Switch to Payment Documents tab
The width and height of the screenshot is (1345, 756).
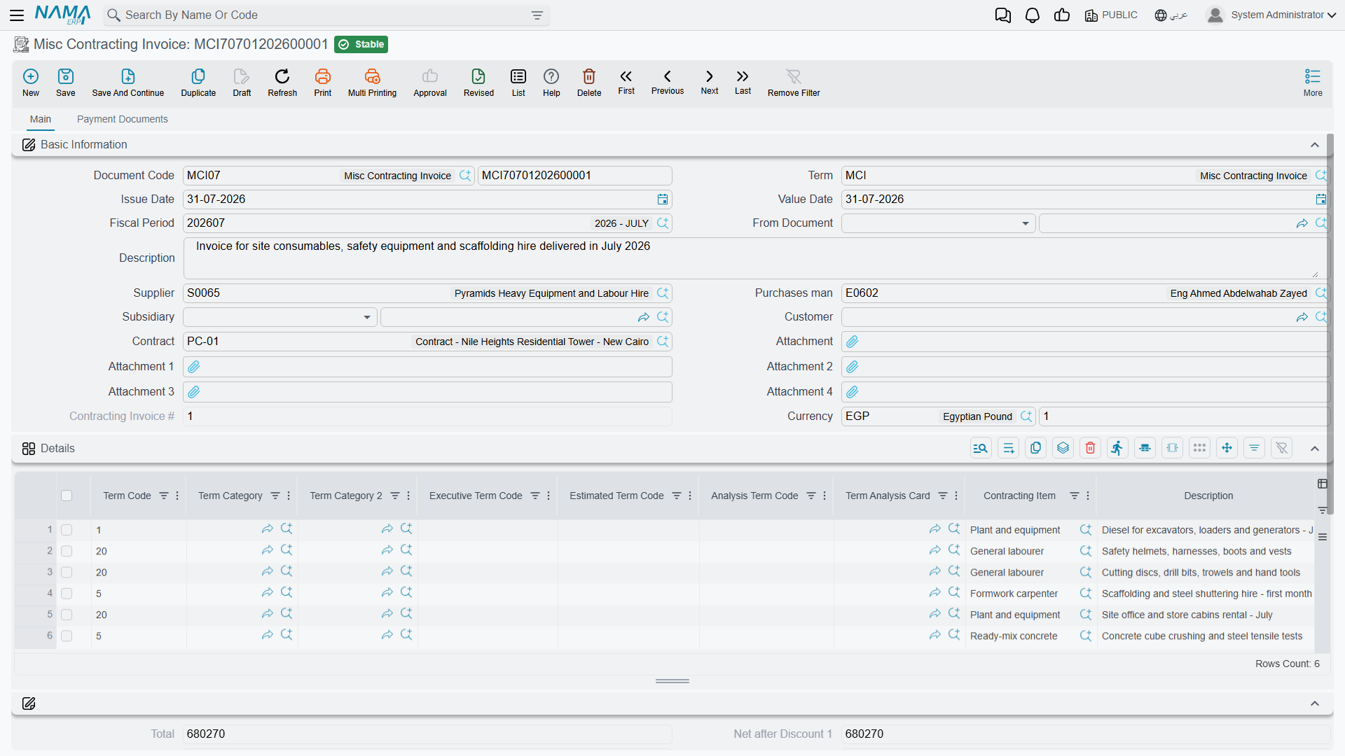point(123,119)
